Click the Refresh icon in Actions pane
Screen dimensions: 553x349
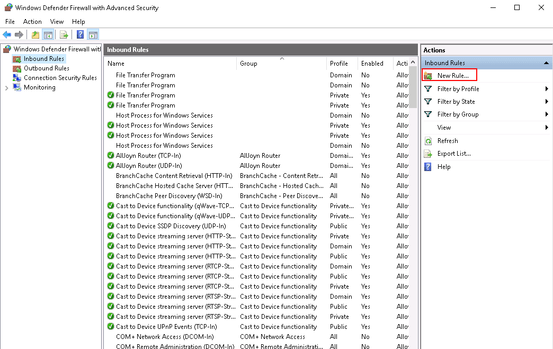pyautogui.click(x=428, y=141)
